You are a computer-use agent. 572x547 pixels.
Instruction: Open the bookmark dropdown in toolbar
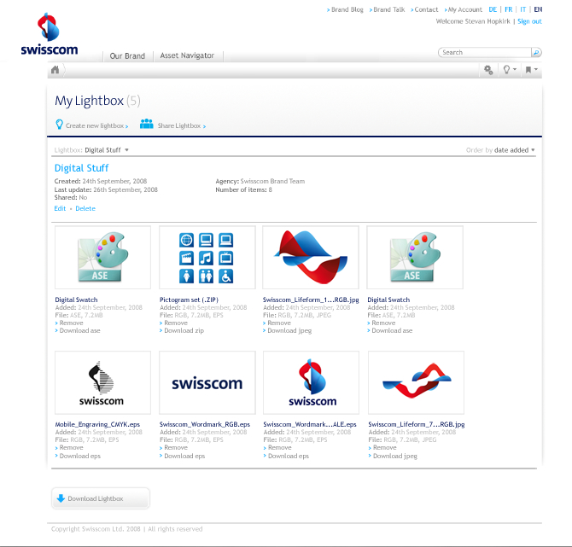pos(531,69)
